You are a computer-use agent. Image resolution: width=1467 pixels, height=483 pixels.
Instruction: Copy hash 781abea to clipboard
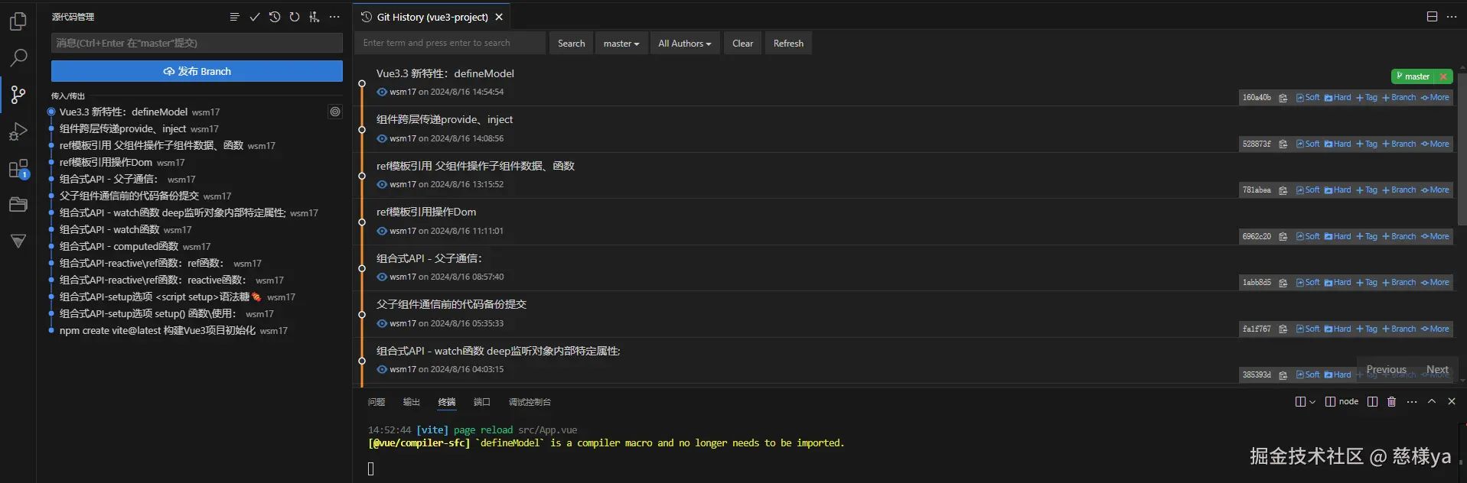point(1283,190)
